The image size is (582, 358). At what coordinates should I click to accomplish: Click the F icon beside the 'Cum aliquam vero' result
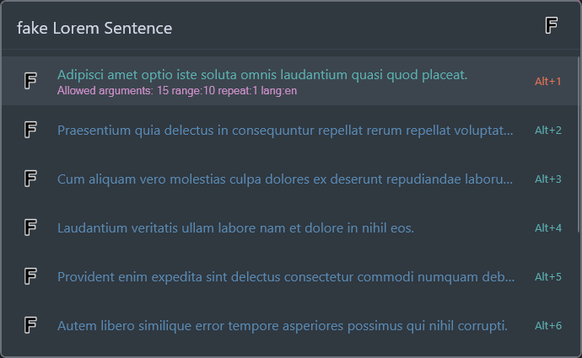30,179
